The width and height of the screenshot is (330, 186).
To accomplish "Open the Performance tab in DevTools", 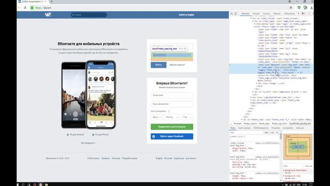I will coord(289,14).
